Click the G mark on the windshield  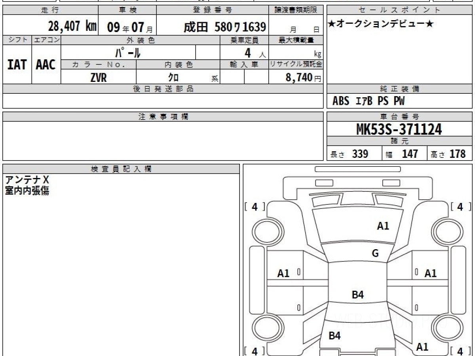[x=375, y=254]
